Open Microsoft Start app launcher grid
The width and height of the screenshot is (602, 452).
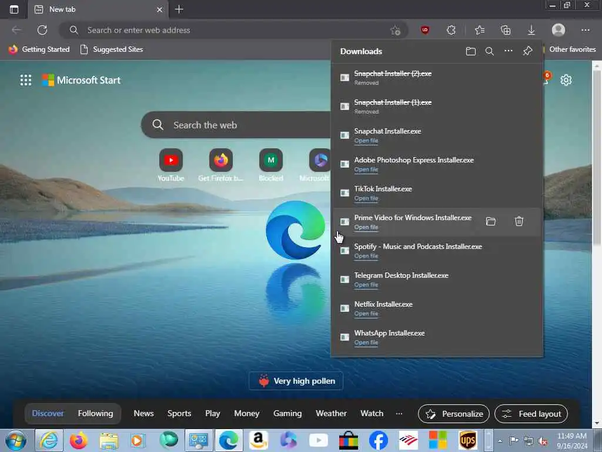click(x=26, y=80)
